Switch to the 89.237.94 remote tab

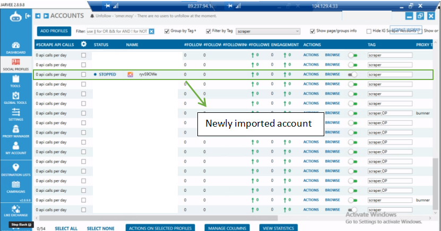(x=201, y=6)
